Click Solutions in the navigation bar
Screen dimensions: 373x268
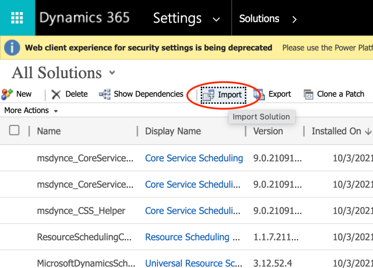(x=259, y=19)
